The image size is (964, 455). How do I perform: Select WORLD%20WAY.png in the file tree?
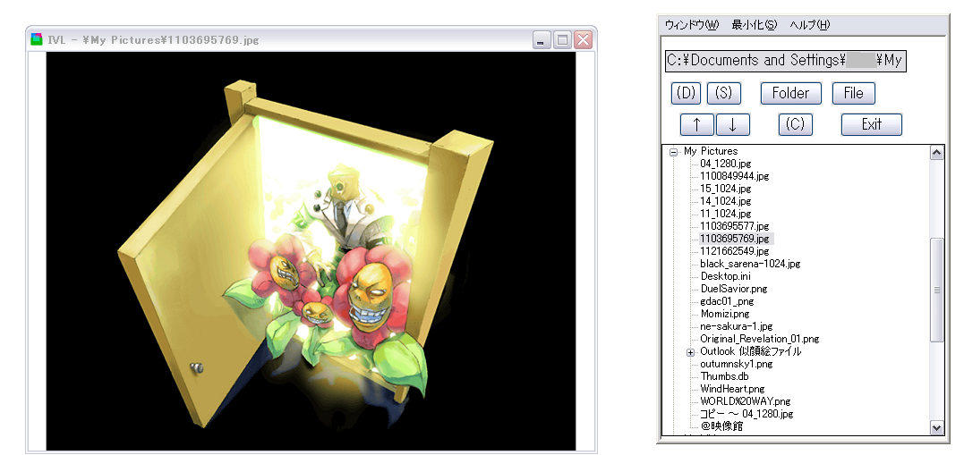pos(745,401)
